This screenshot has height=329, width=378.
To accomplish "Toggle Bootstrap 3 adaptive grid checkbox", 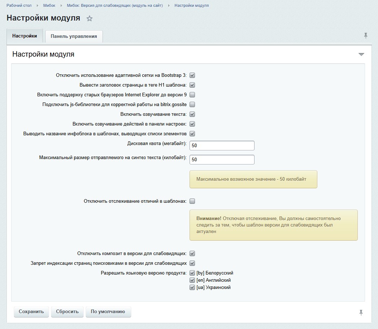I will 192,75.
